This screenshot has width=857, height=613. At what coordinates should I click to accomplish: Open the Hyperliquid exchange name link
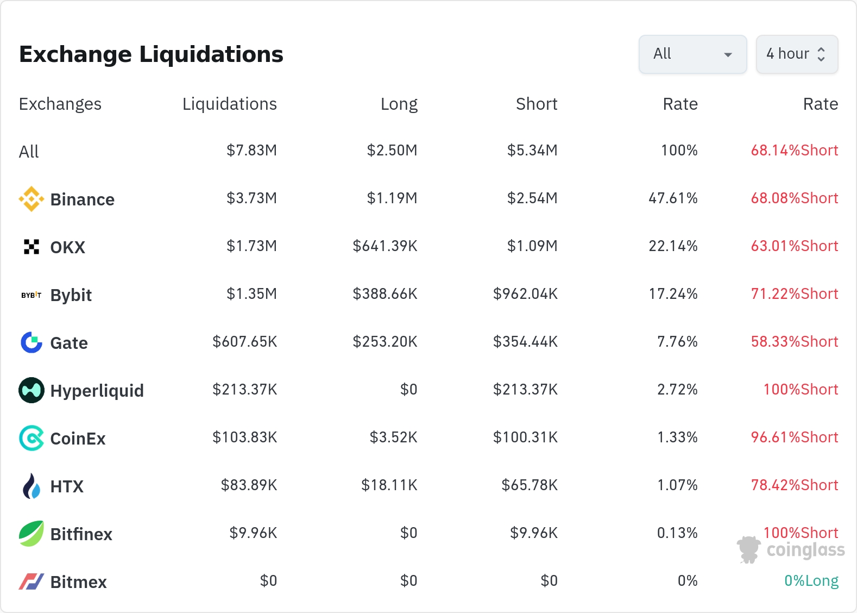pyautogui.click(x=97, y=391)
